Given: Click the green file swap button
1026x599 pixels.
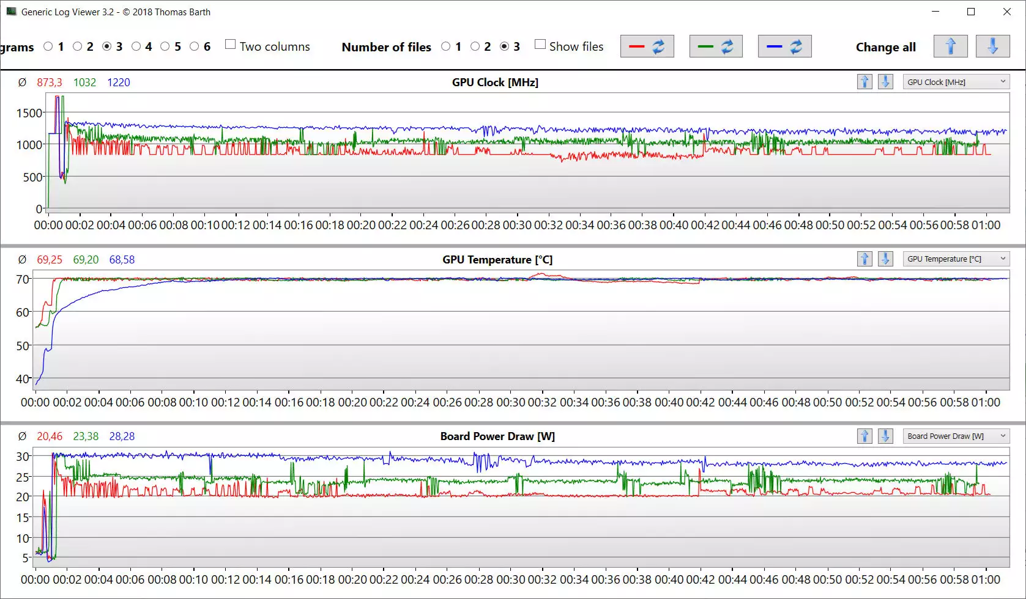Looking at the screenshot, I should click(715, 46).
